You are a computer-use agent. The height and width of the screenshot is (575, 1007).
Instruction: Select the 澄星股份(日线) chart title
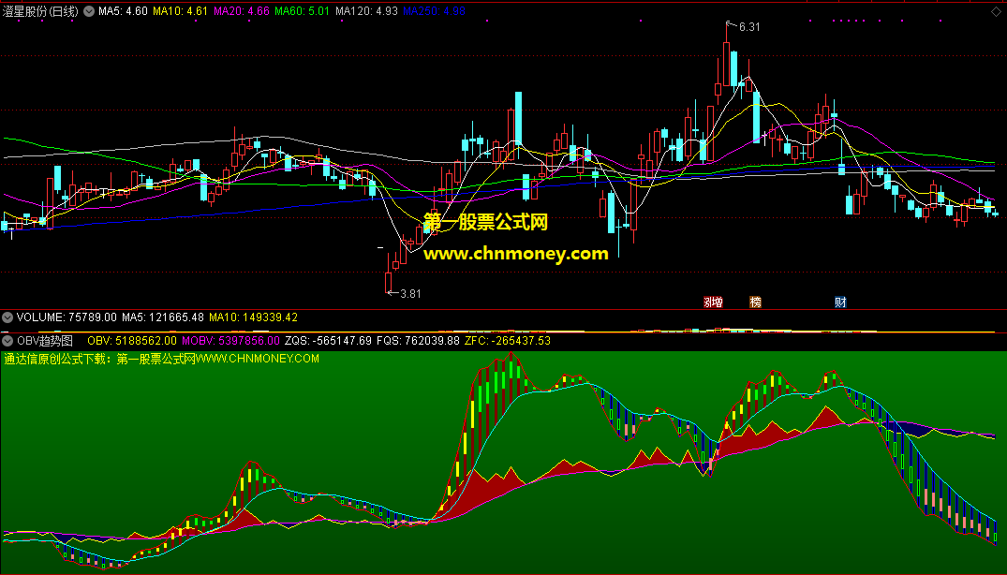point(40,11)
